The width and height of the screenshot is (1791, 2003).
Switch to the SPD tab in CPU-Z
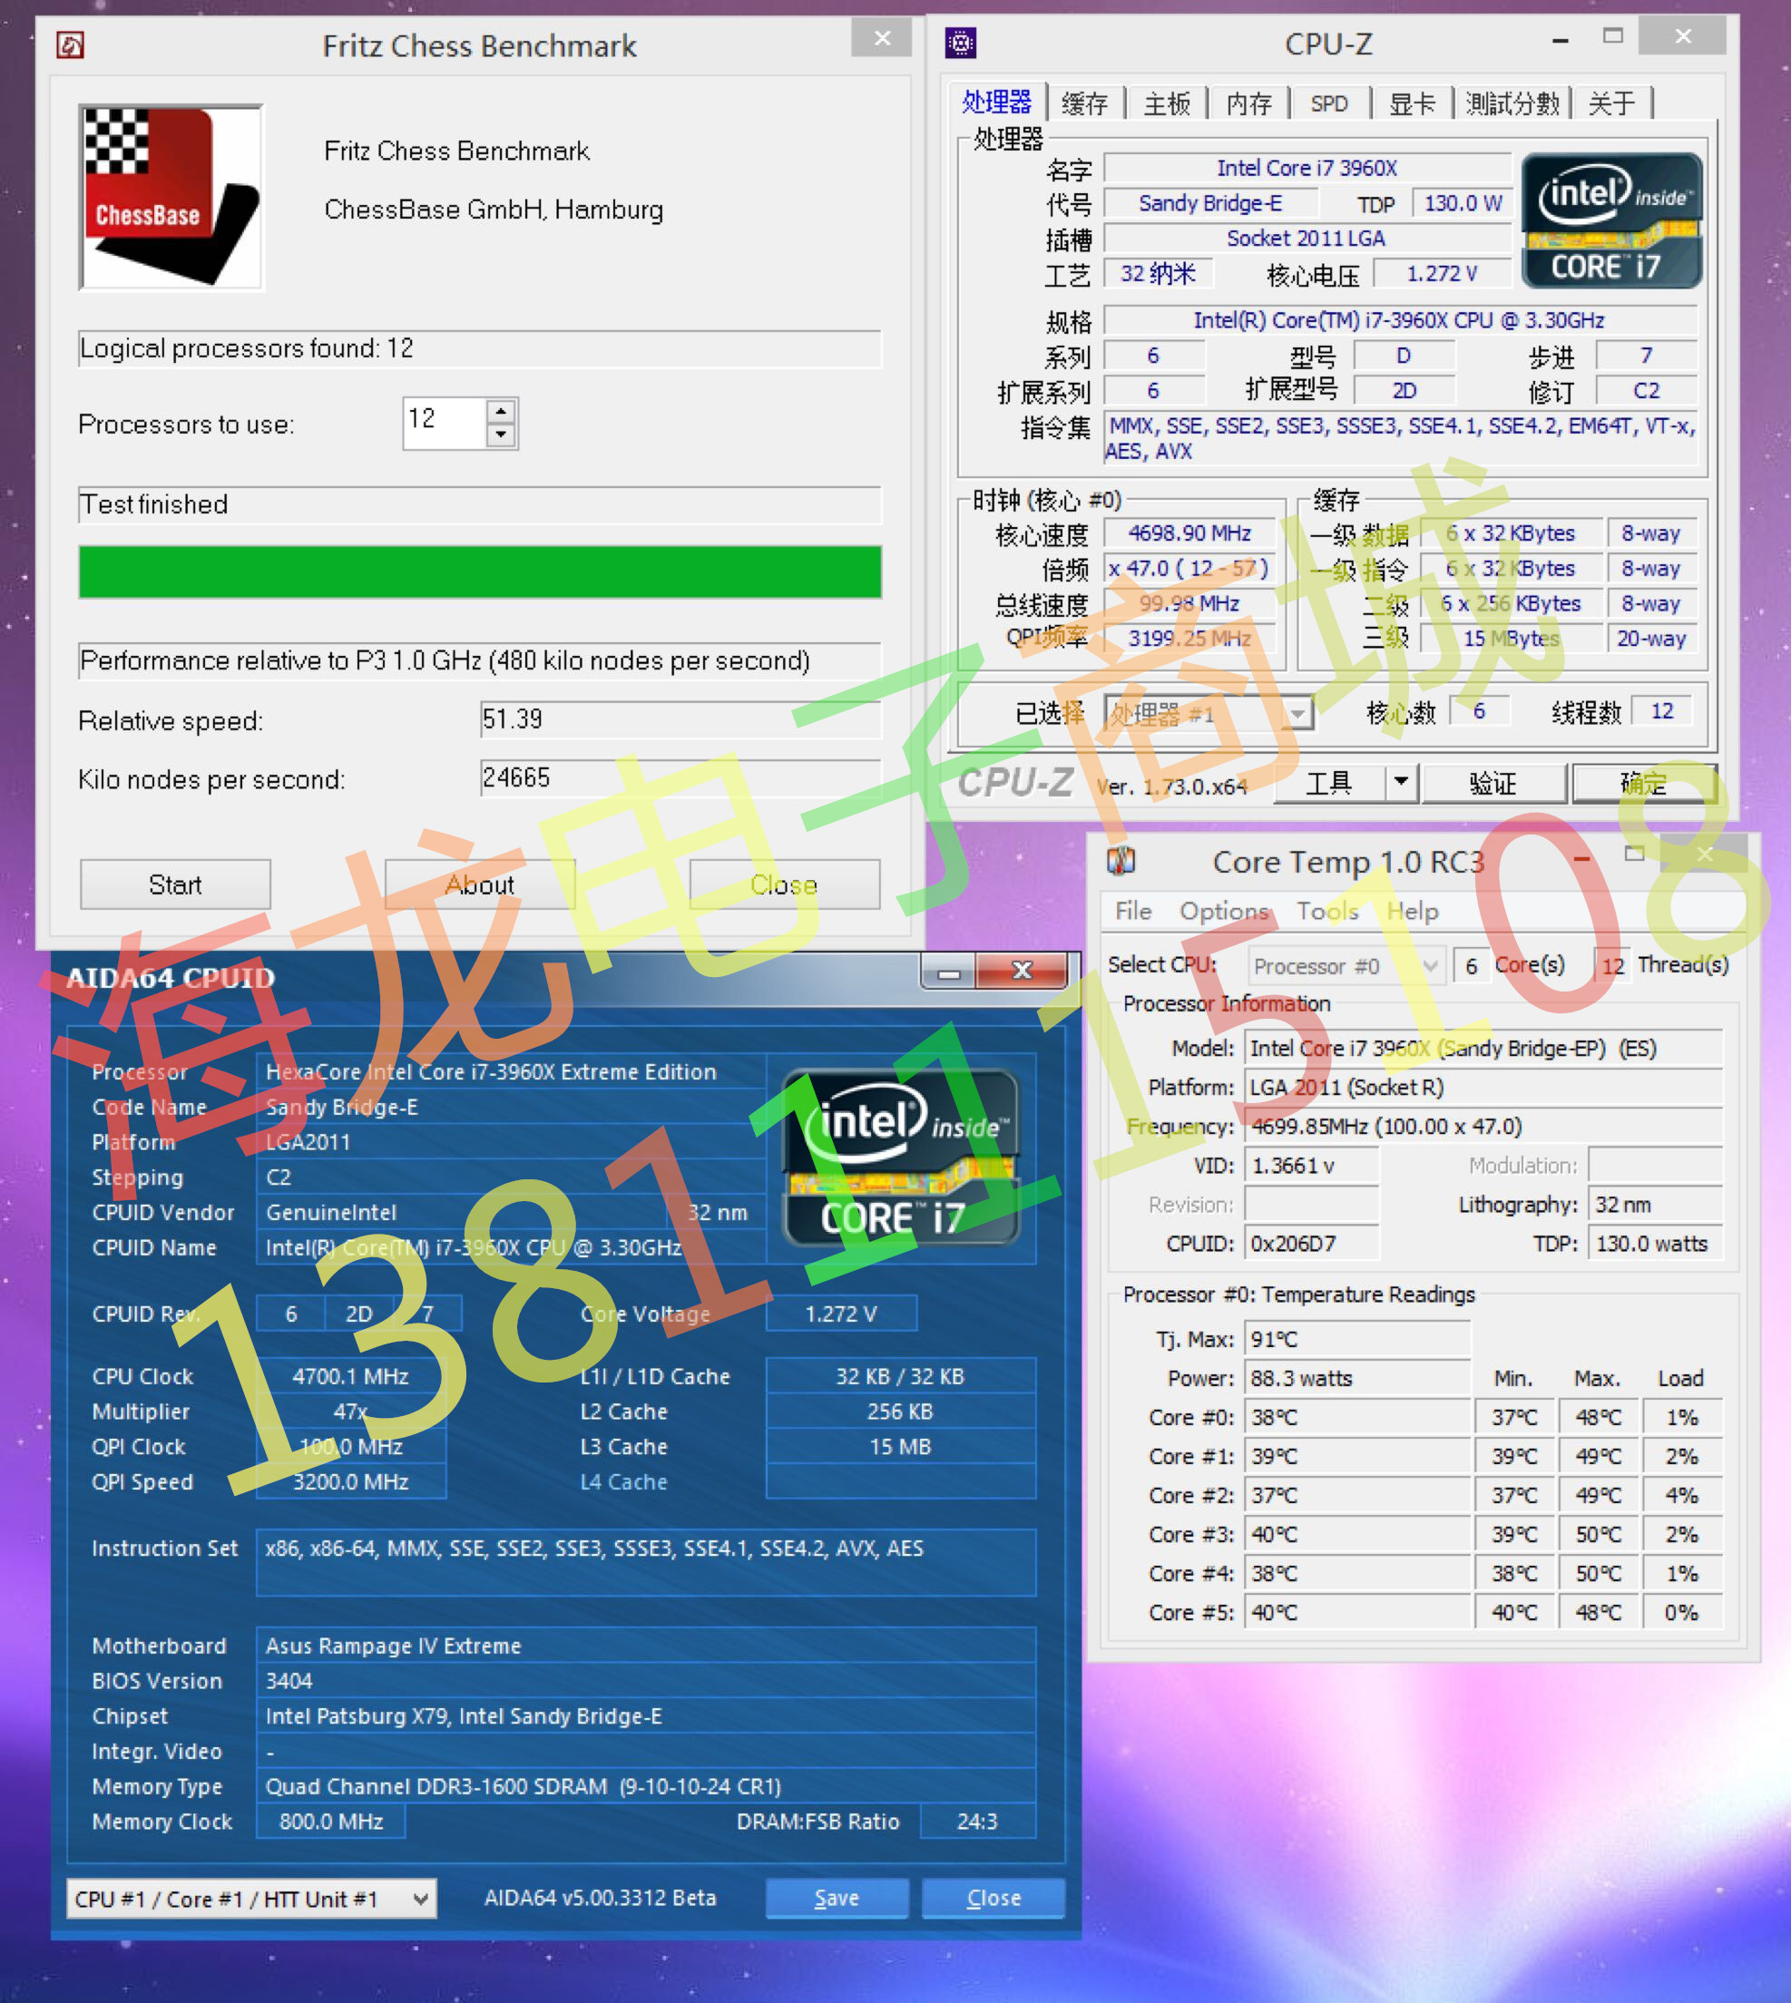[x=1328, y=103]
